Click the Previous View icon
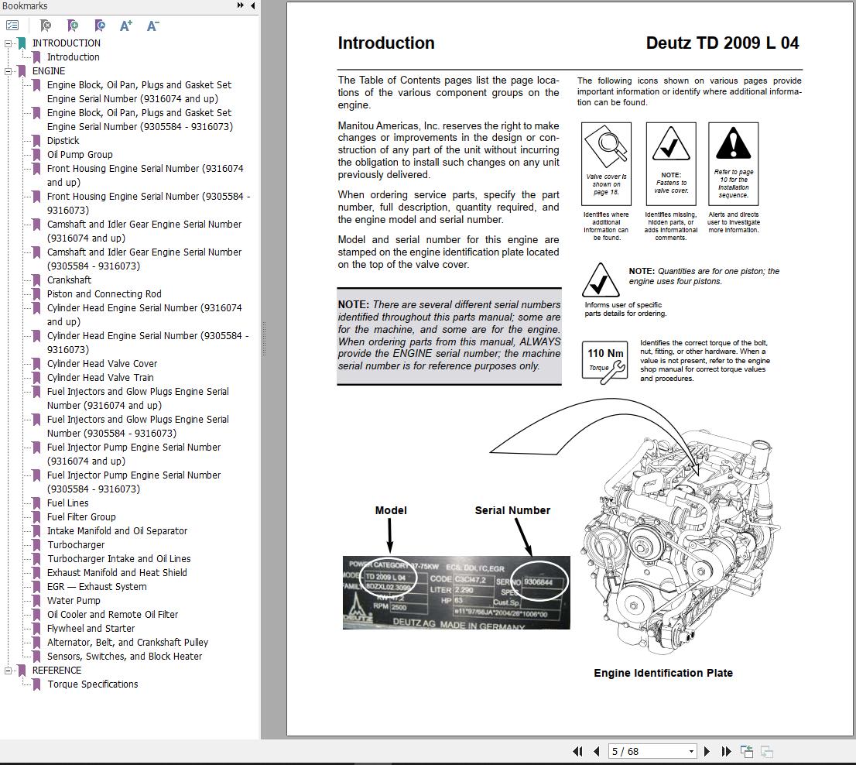Screen dimensions: 856x765 coord(746,751)
